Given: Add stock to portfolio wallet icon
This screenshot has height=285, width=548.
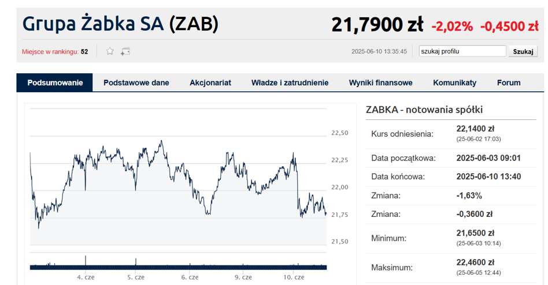Looking at the screenshot, I should tap(125, 51).
